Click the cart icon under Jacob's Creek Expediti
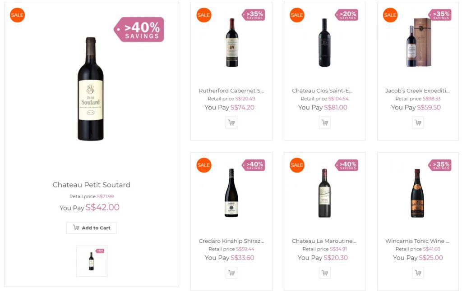Screen dimensions: 462x291 pos(418,122)
